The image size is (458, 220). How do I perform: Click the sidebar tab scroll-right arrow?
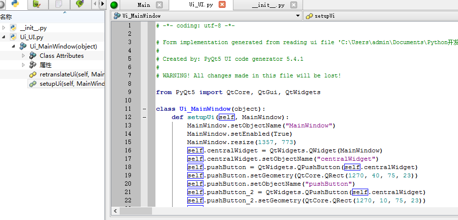[x=102, y=4]
